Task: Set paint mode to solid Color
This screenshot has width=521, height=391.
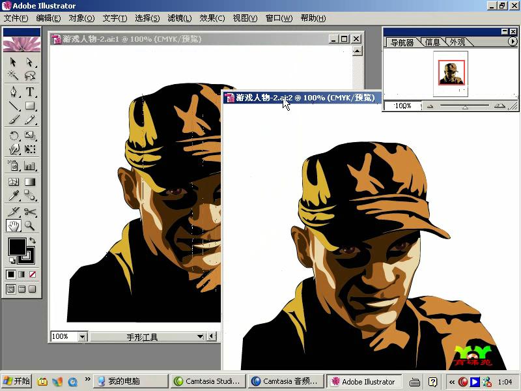Action: click(x=10, y=274)
